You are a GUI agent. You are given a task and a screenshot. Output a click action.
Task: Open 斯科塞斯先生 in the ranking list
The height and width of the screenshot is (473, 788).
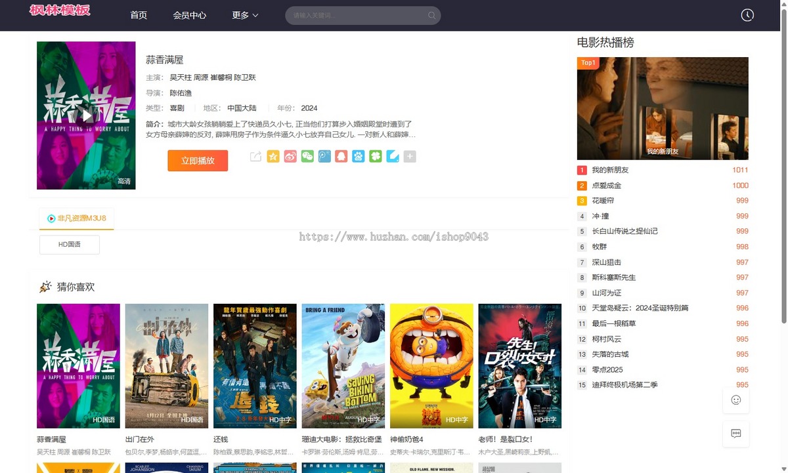[x=614, y=278]
